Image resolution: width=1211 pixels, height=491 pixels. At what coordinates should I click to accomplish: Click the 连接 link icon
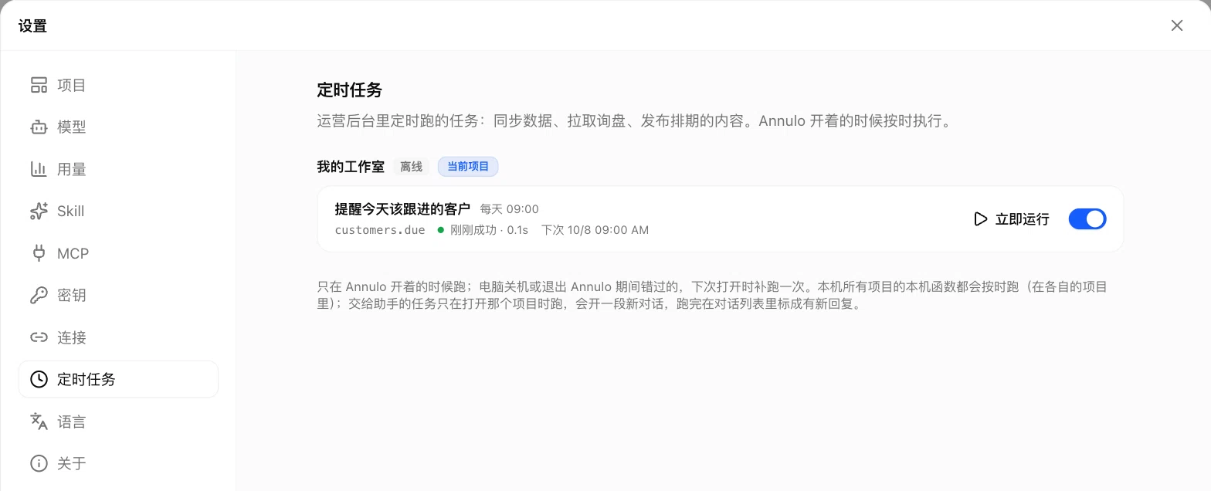coord(39,337)
